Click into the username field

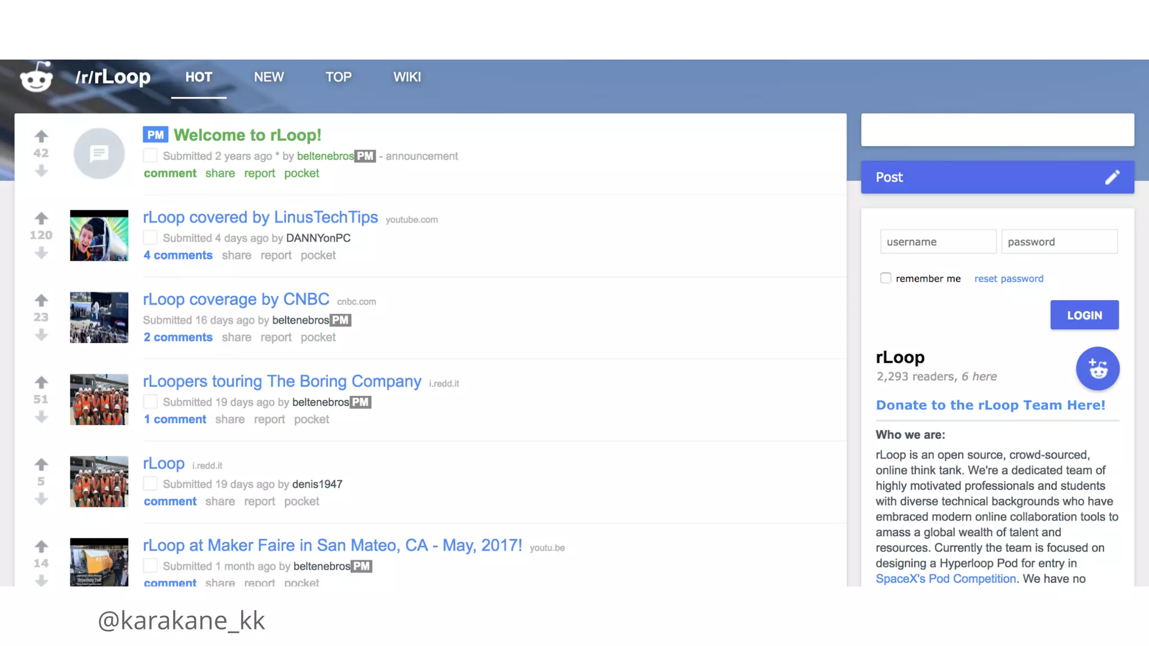pyautogui.click(x=937, y=242)
